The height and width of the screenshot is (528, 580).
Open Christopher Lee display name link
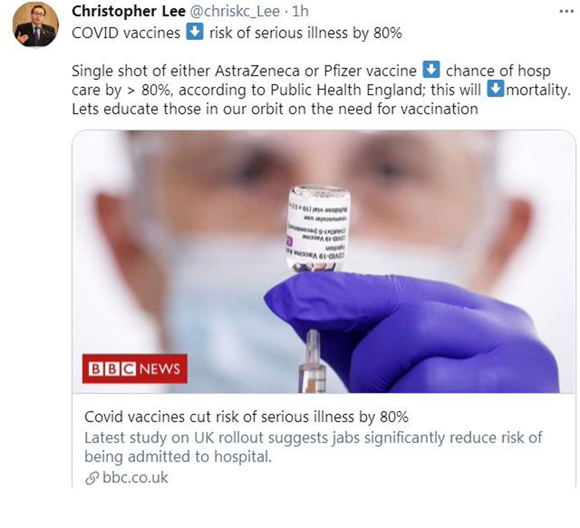[129, 11]
